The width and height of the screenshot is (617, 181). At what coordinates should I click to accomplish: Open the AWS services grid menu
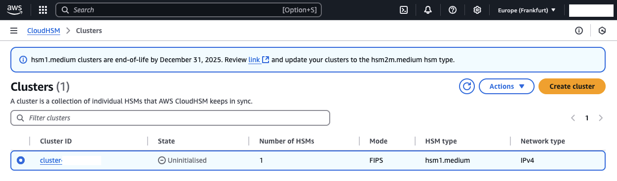tap(43, 10)
